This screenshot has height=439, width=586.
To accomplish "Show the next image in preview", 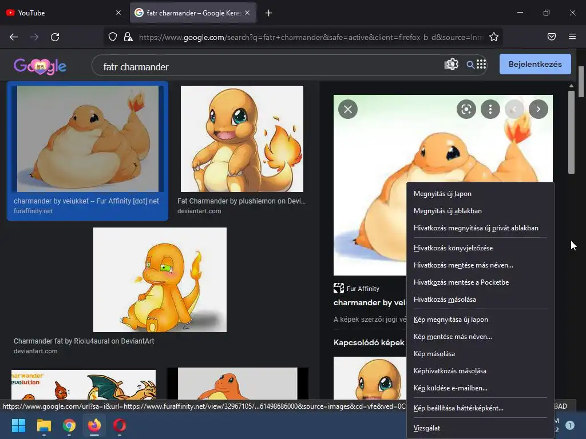I will pyautogui.click(x=538, y=109).
